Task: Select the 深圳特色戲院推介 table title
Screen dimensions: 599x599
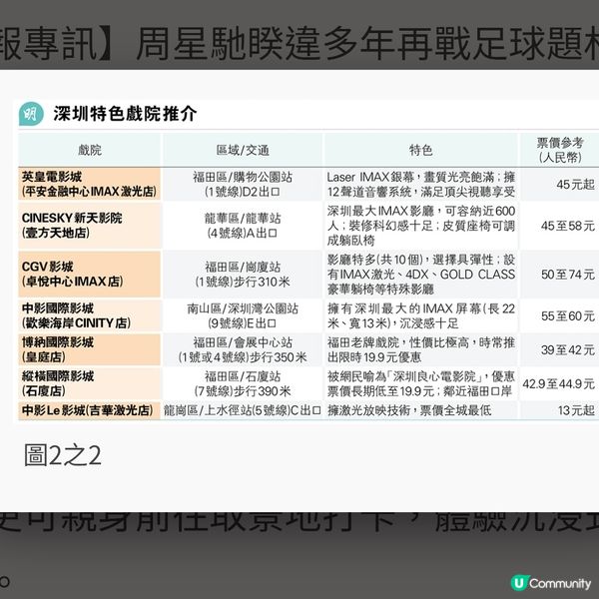Action: pos(126,114)
